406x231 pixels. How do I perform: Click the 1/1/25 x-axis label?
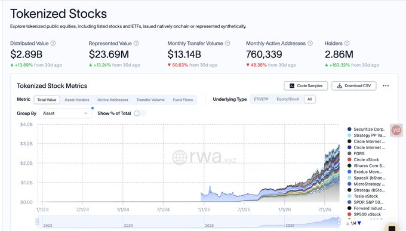[204, 210]
